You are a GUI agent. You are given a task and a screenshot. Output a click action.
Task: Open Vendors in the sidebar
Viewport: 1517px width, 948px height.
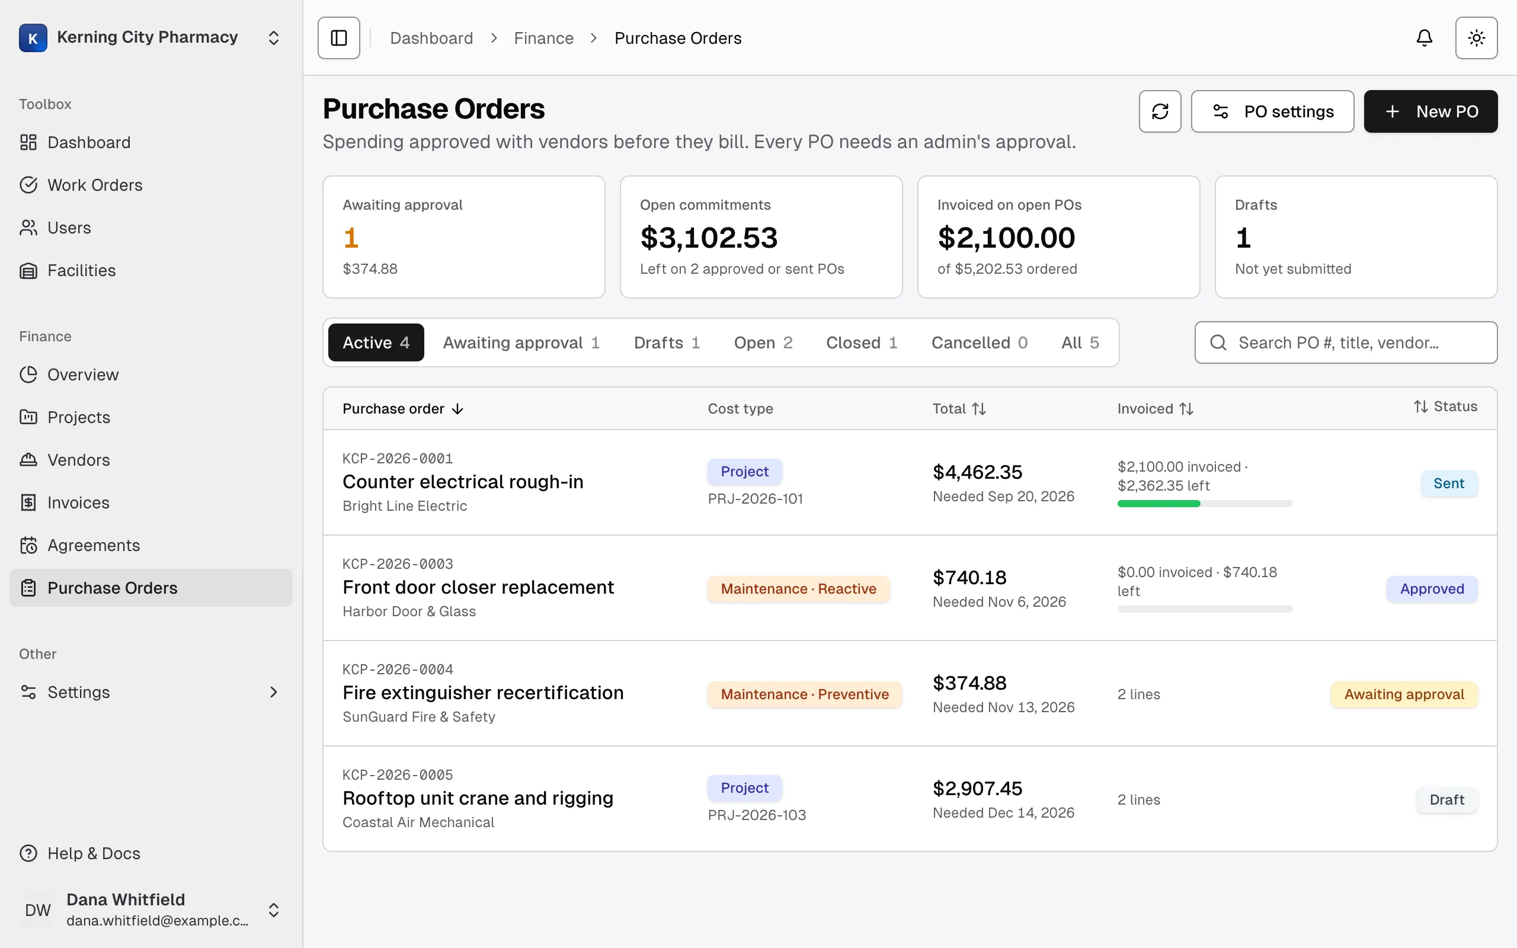click(x=151, y=460)
